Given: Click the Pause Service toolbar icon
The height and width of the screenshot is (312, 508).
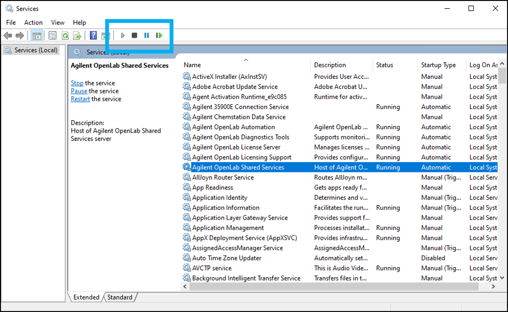Looking at the screenshot, I should click(146, 35).
